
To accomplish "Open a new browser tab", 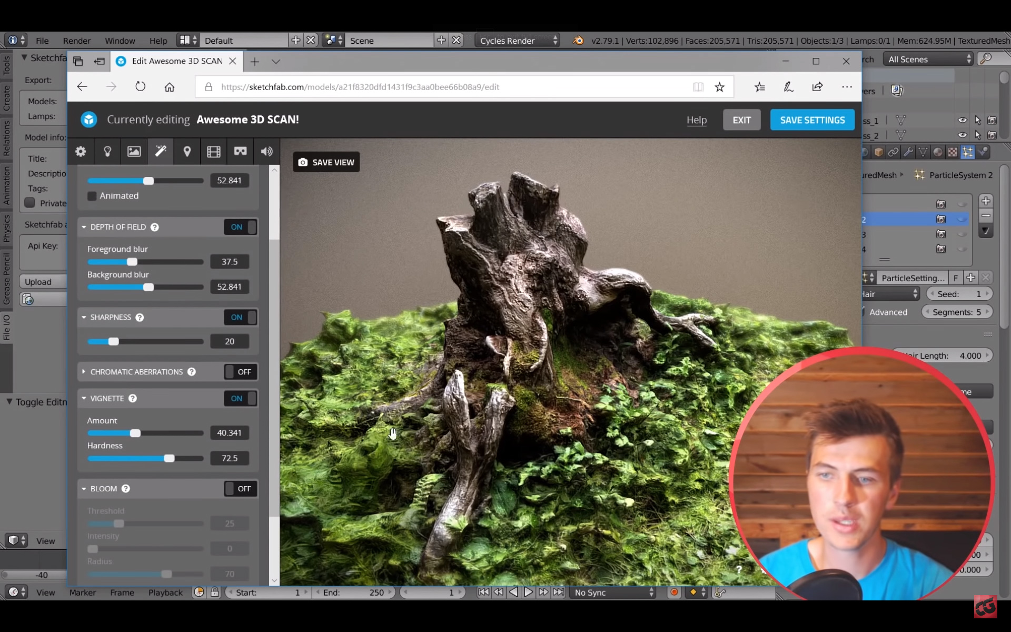I will 255,62.
